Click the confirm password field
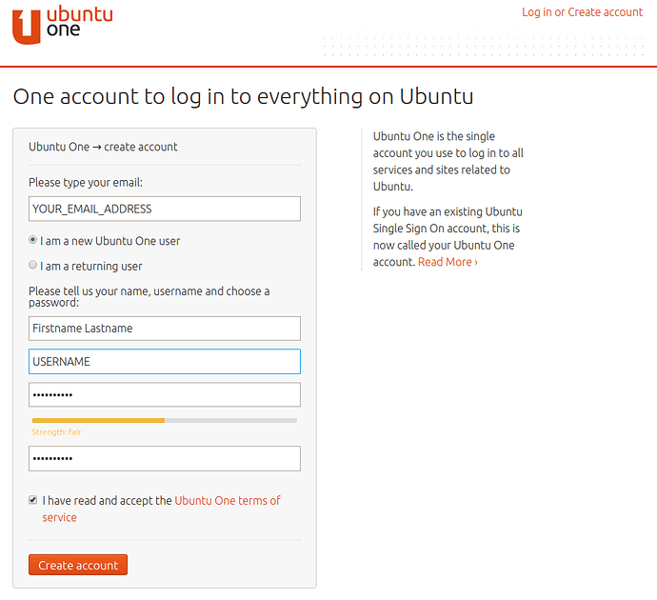Image resolution: width=657 pixels, height=600 pixels. (x=165, y=459)
